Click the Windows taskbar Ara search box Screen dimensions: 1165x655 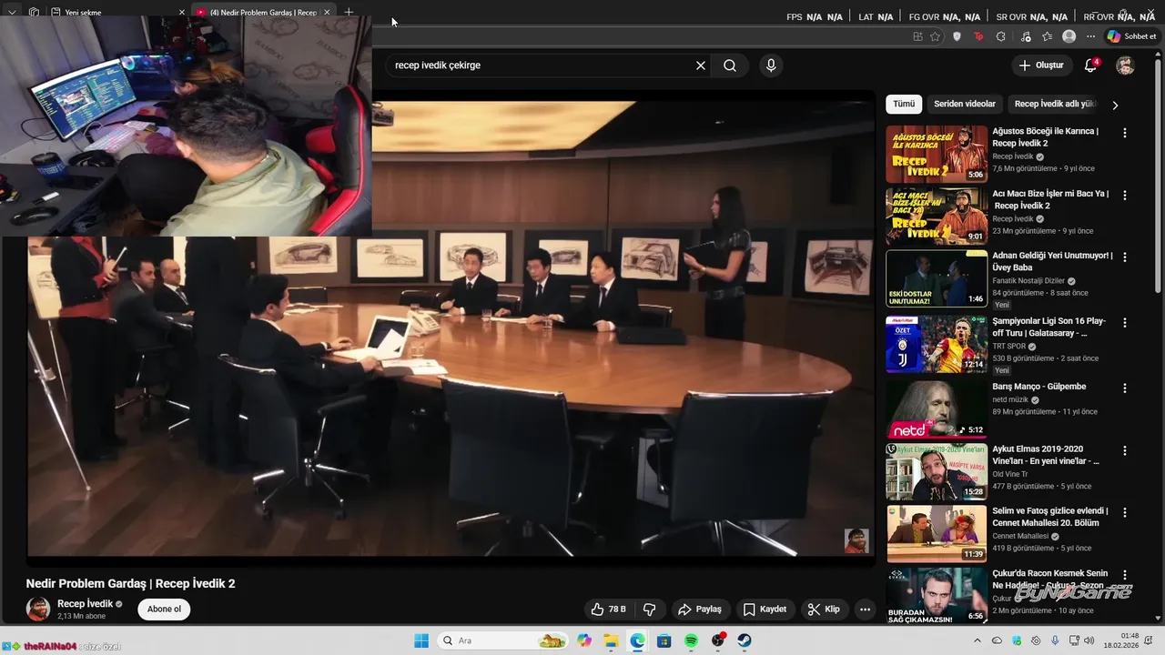502,640
